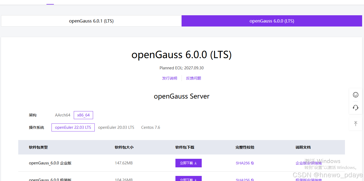This screenshot has width=364, height=181.
Task: Open the 发行说明 release notes link
Action: 170,78
